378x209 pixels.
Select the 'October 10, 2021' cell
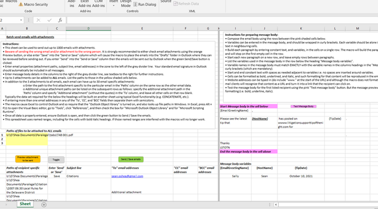(x=301, y=176)
